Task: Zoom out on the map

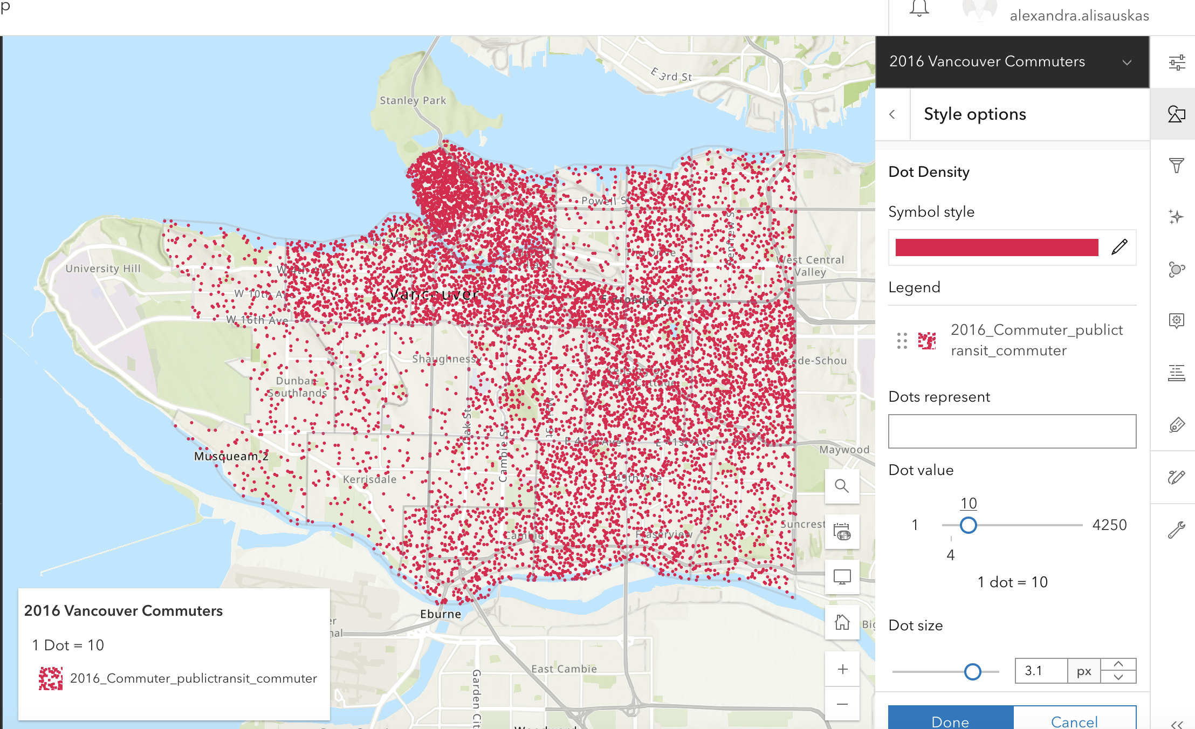Action: (842, 704)
